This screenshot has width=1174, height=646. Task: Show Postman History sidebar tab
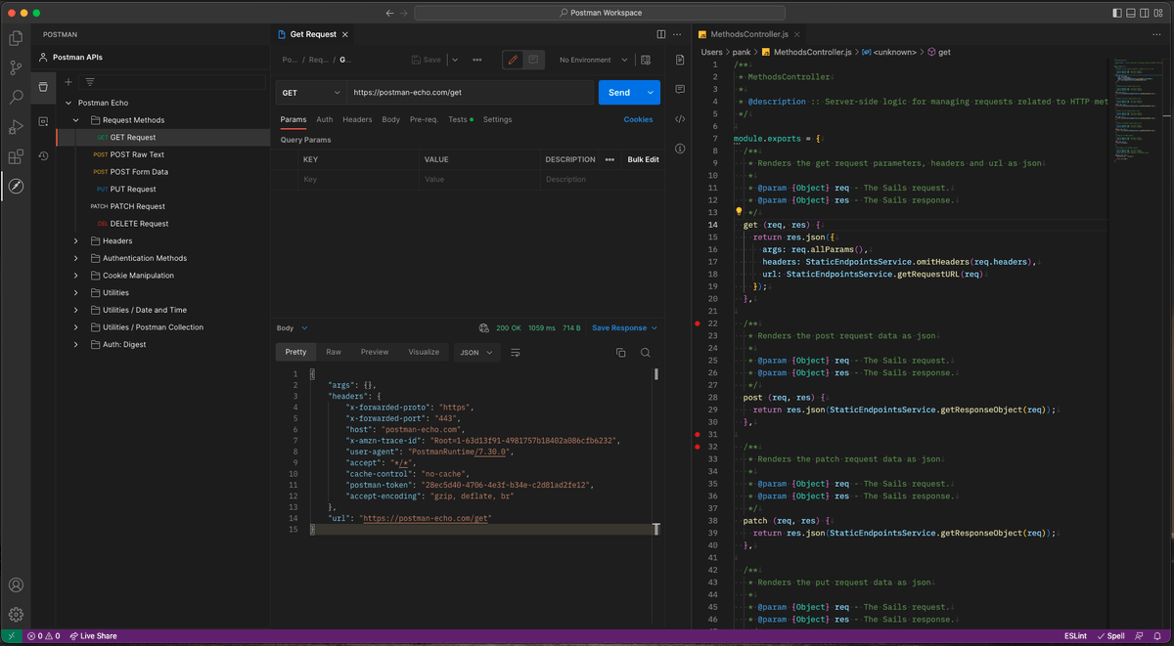pyautogui.click(x=43, y=155)
